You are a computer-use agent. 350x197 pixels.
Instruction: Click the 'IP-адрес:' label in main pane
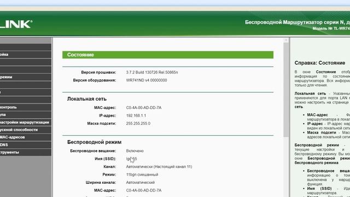[x=108, y=115]
